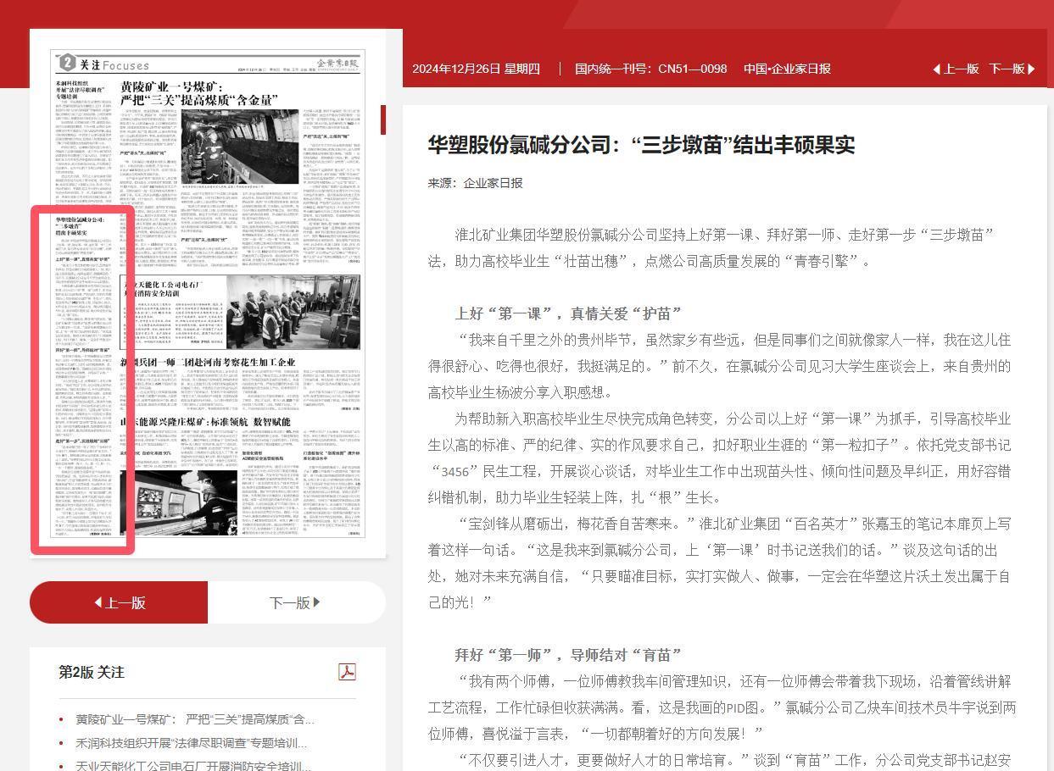The image size is (1054, 771).
Task: Click 下一版 in the top header
Action: point(1012,69)
